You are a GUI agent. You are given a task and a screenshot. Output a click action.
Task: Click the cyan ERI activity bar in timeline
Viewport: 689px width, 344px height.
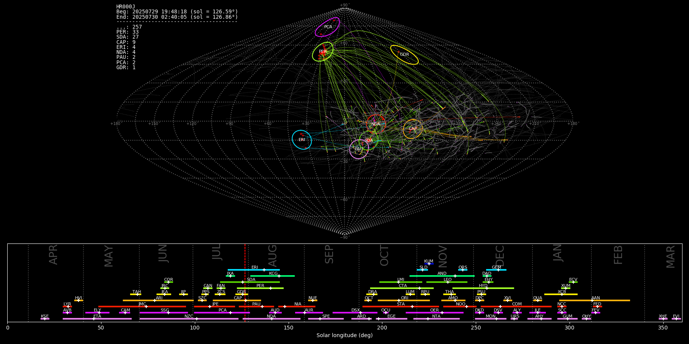[x=254, y=270]
